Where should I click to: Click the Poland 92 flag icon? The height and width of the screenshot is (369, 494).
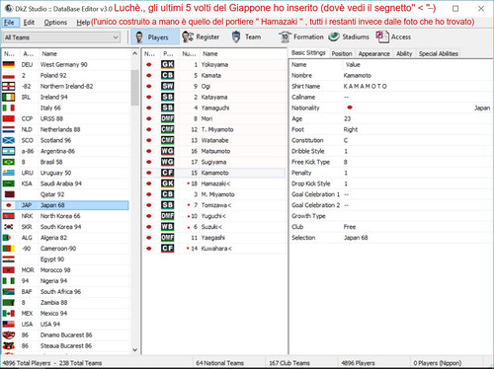click(9, 75)
